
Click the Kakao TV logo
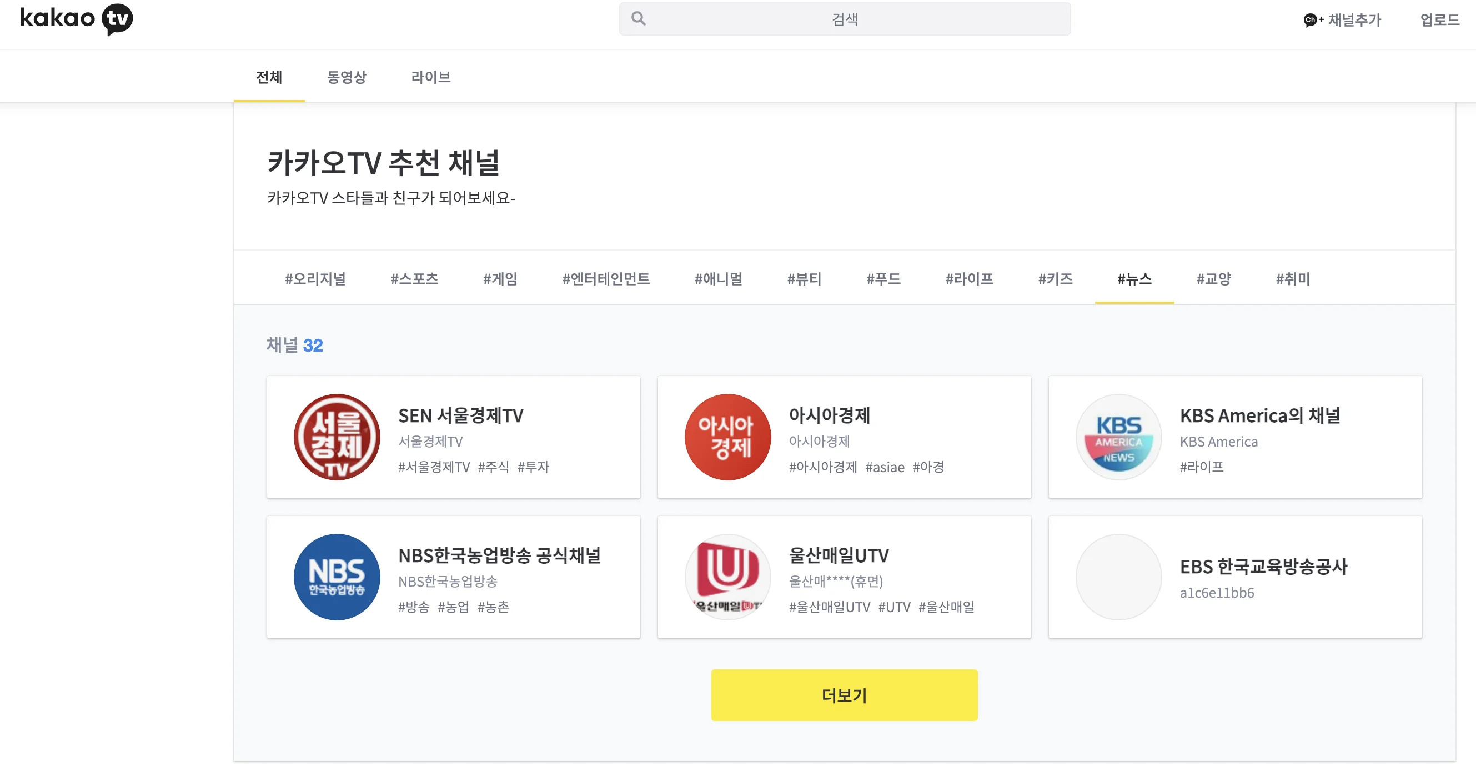click(x=77, y=18)
